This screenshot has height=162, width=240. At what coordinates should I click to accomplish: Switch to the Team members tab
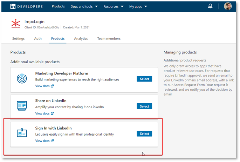[x=109, y=39]
